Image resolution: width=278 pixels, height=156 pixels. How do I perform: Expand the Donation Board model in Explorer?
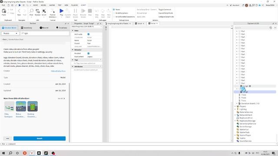coord(237,104)
